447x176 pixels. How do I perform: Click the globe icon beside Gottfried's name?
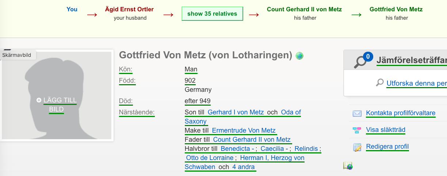(x=299, y=56)
